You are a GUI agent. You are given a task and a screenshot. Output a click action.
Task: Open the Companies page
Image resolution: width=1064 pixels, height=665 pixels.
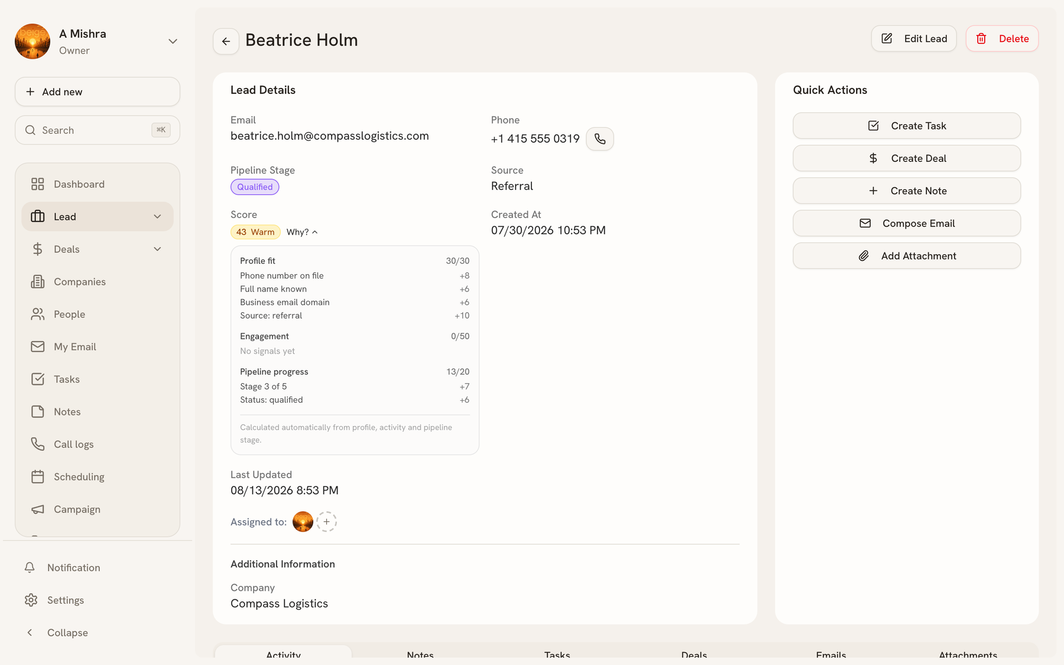tap(98, 282)
